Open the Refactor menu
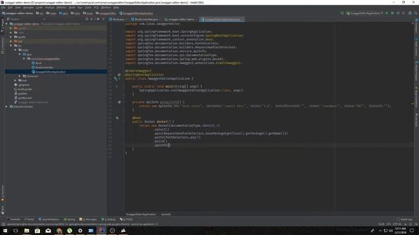 click(62, 7)
